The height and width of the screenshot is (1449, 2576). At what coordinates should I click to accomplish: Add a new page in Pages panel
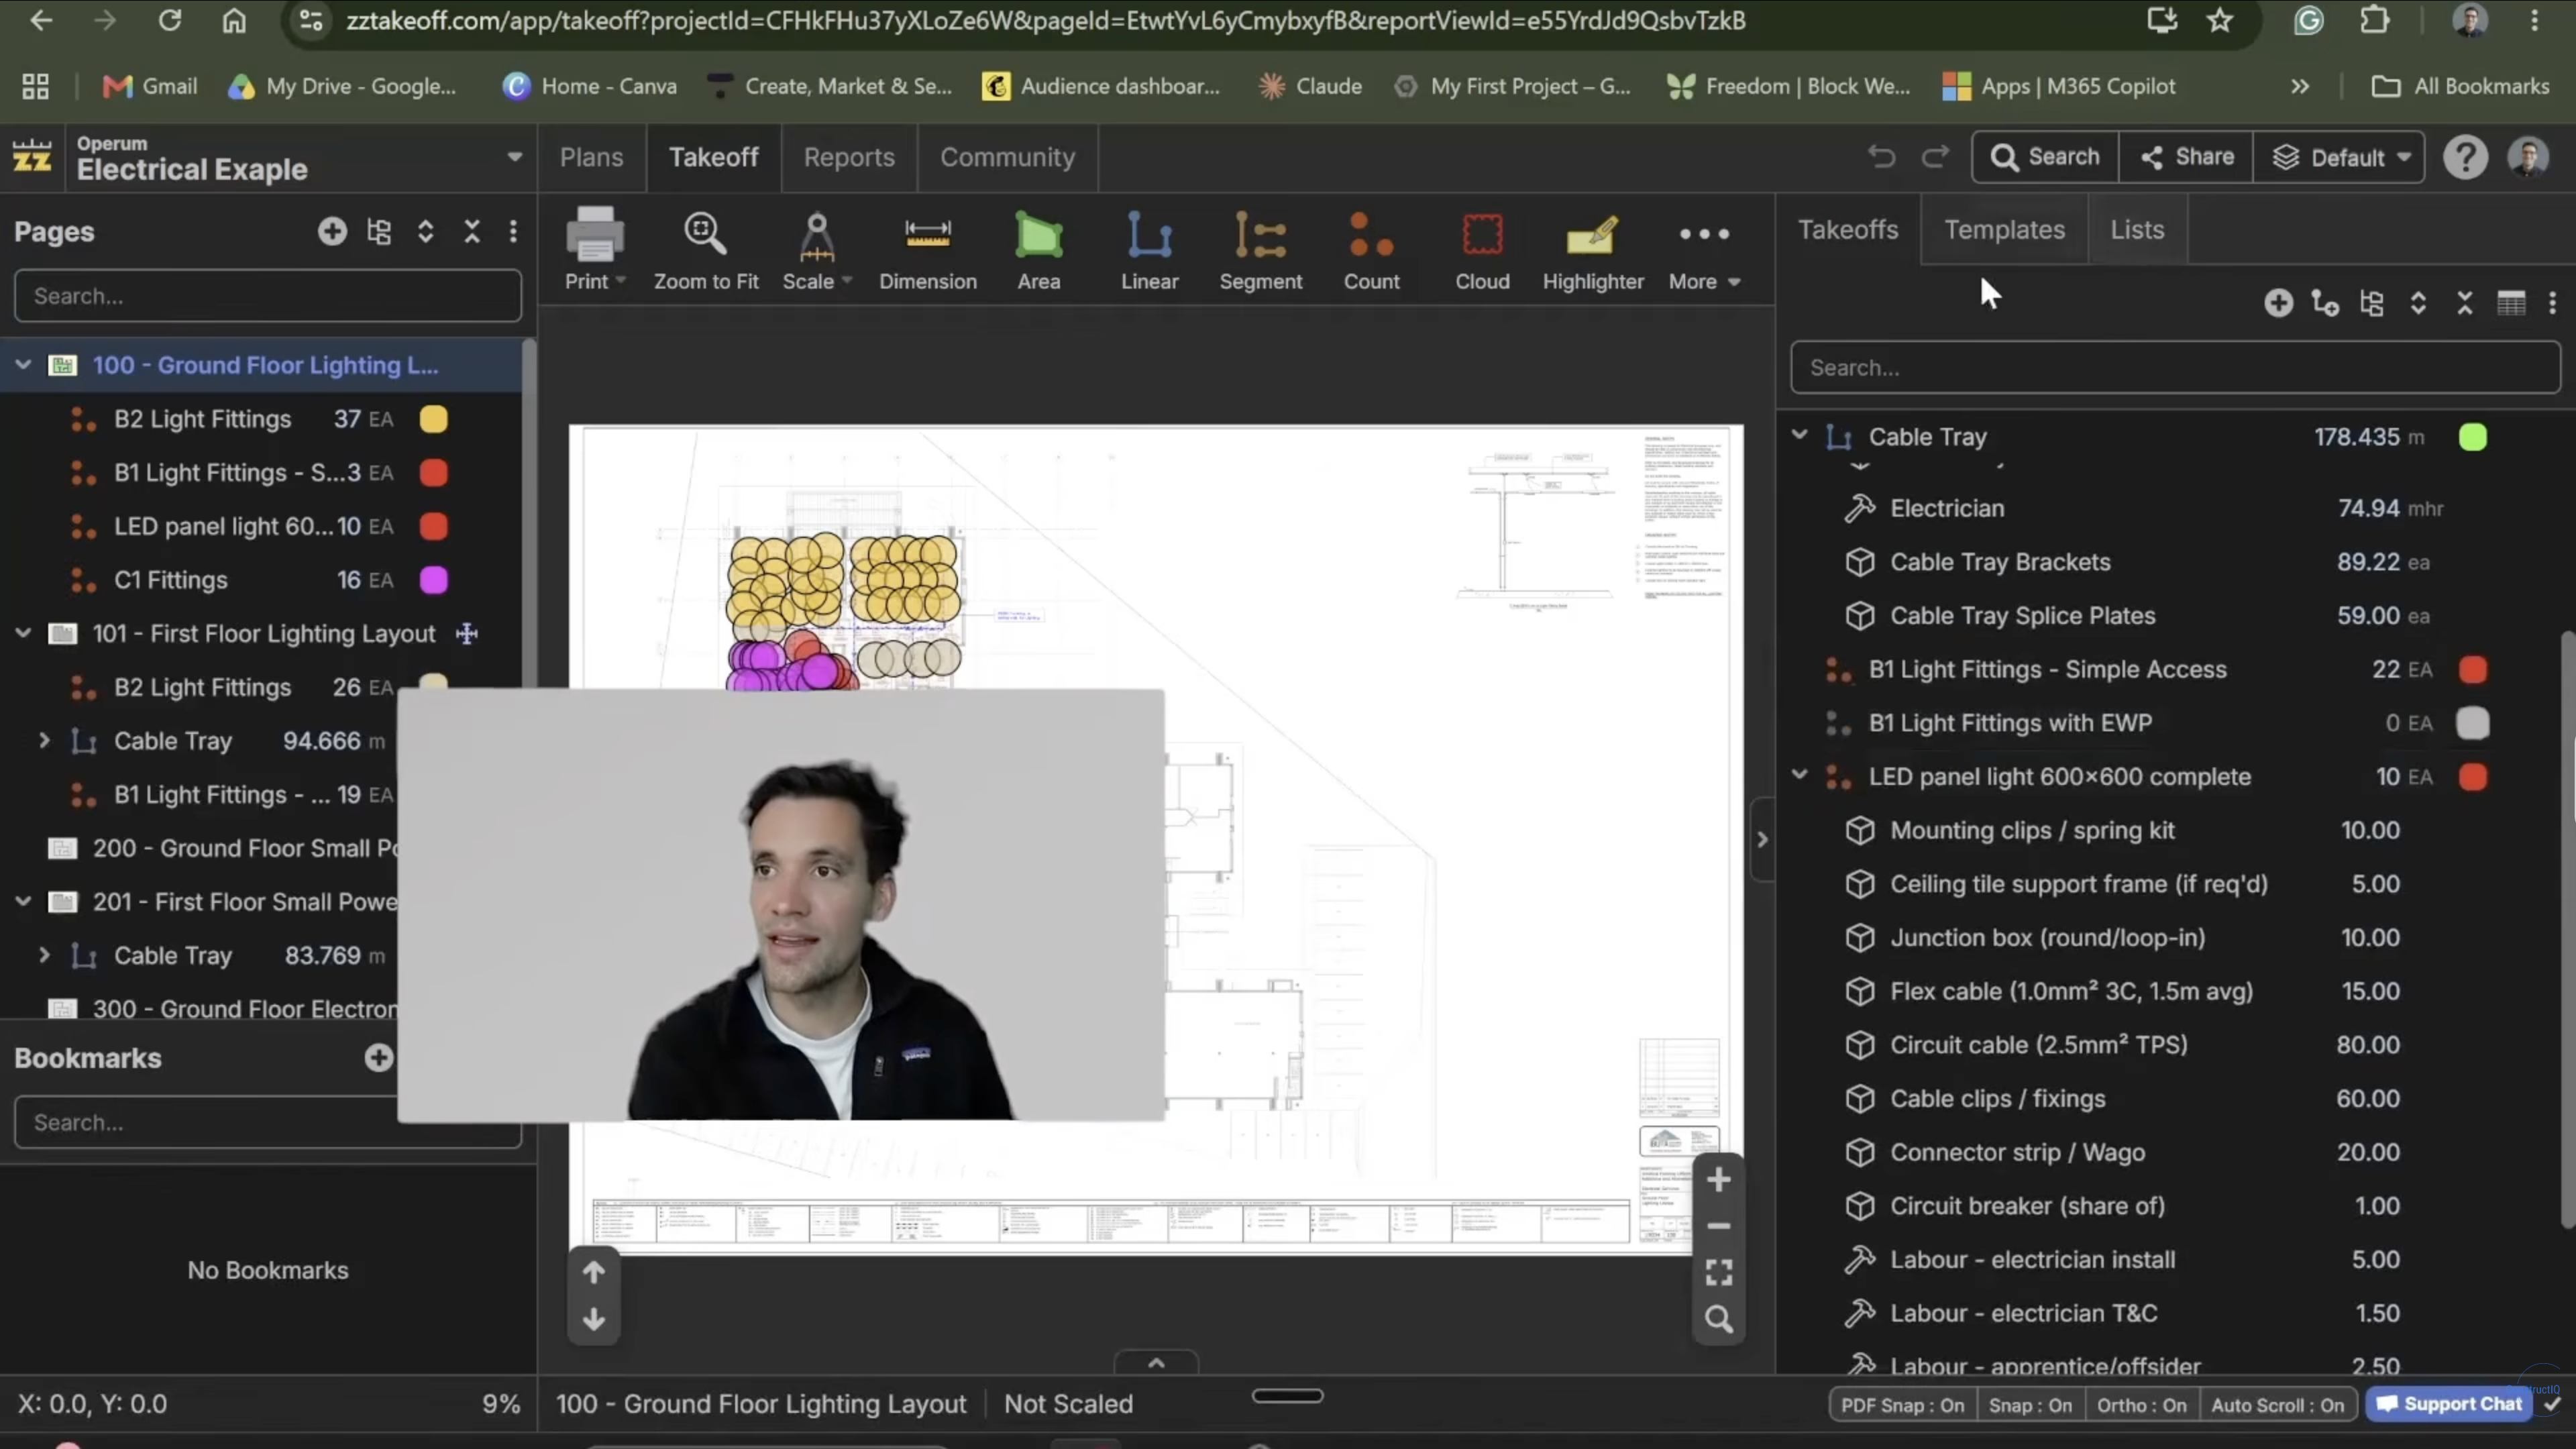(x=332, y=232)
